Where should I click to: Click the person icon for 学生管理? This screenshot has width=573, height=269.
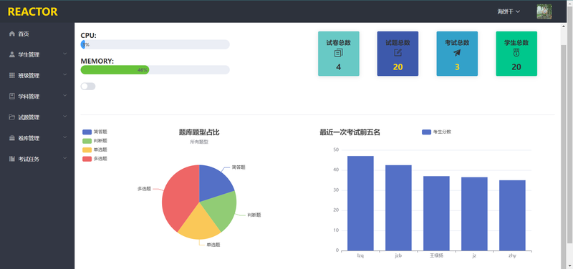(12, 55)
